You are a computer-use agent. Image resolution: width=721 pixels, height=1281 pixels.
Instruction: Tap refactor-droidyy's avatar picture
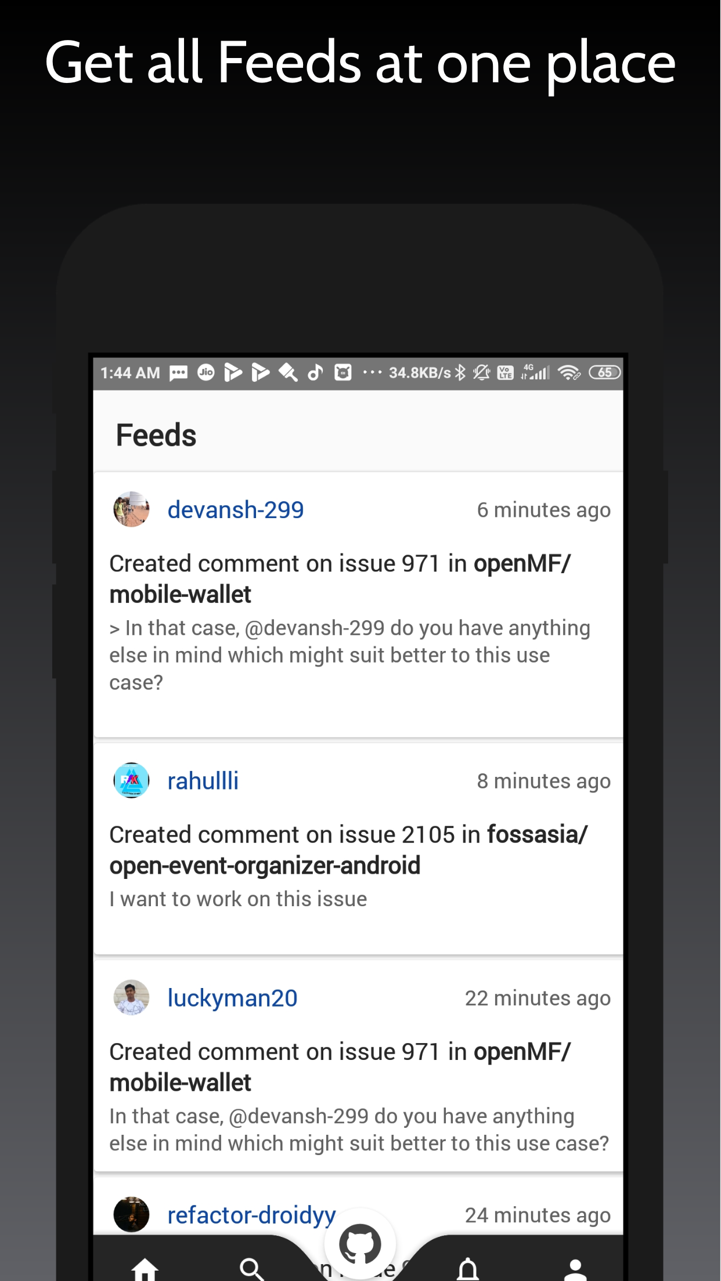pos(131,1214)
